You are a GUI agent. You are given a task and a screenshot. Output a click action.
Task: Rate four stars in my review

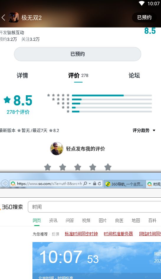[93, 167]
